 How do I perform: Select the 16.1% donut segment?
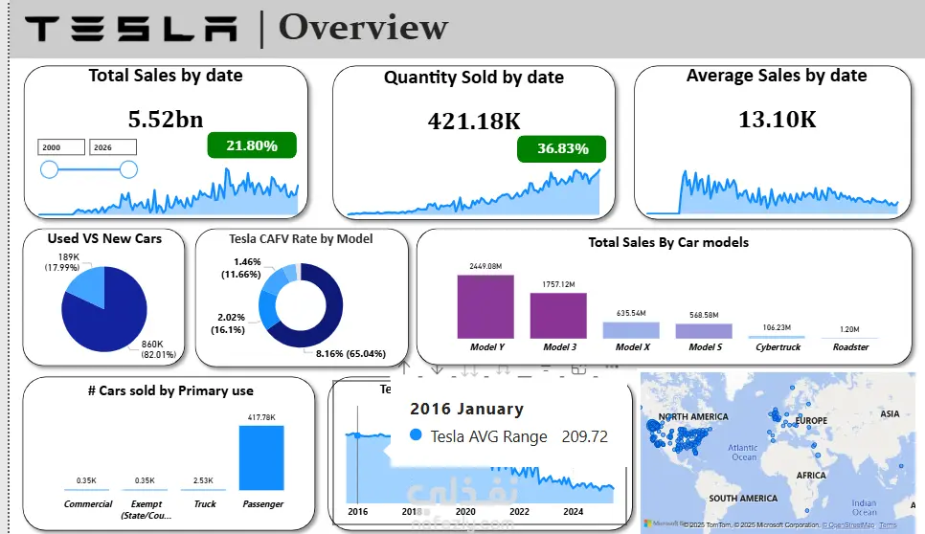[268, 309]
